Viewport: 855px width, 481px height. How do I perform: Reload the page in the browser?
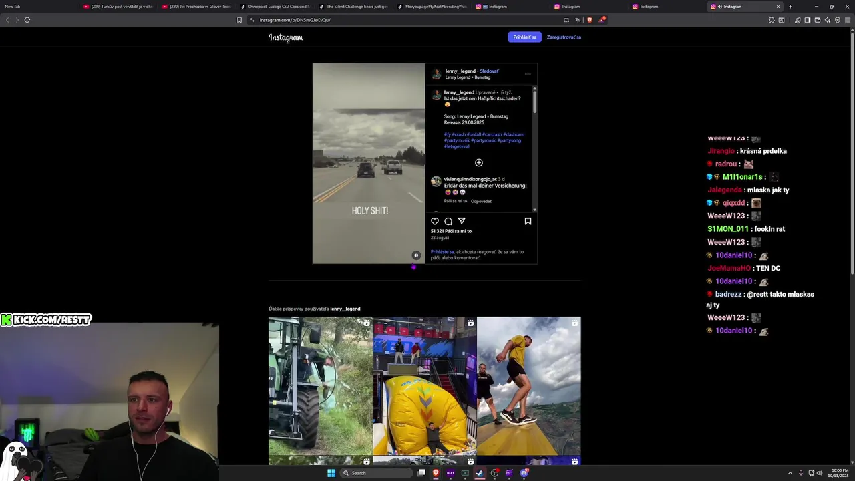point(27,20)
